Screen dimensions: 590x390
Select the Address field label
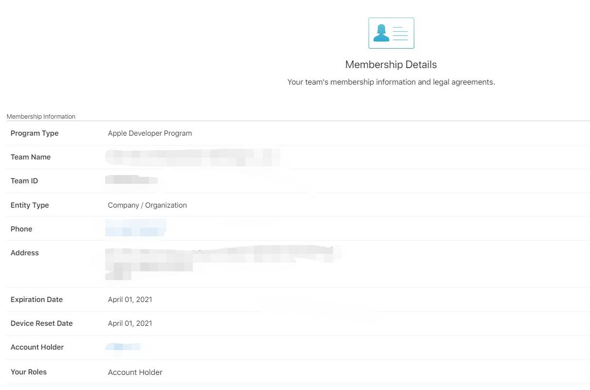coord(25,253)
